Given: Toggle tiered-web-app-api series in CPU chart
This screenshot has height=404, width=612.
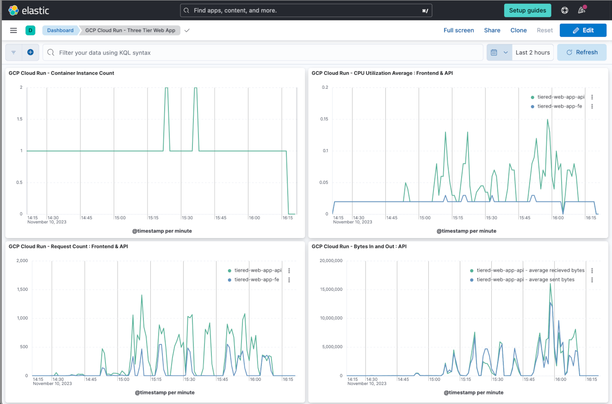Looking at the screenshot, I should pos(561,97).
